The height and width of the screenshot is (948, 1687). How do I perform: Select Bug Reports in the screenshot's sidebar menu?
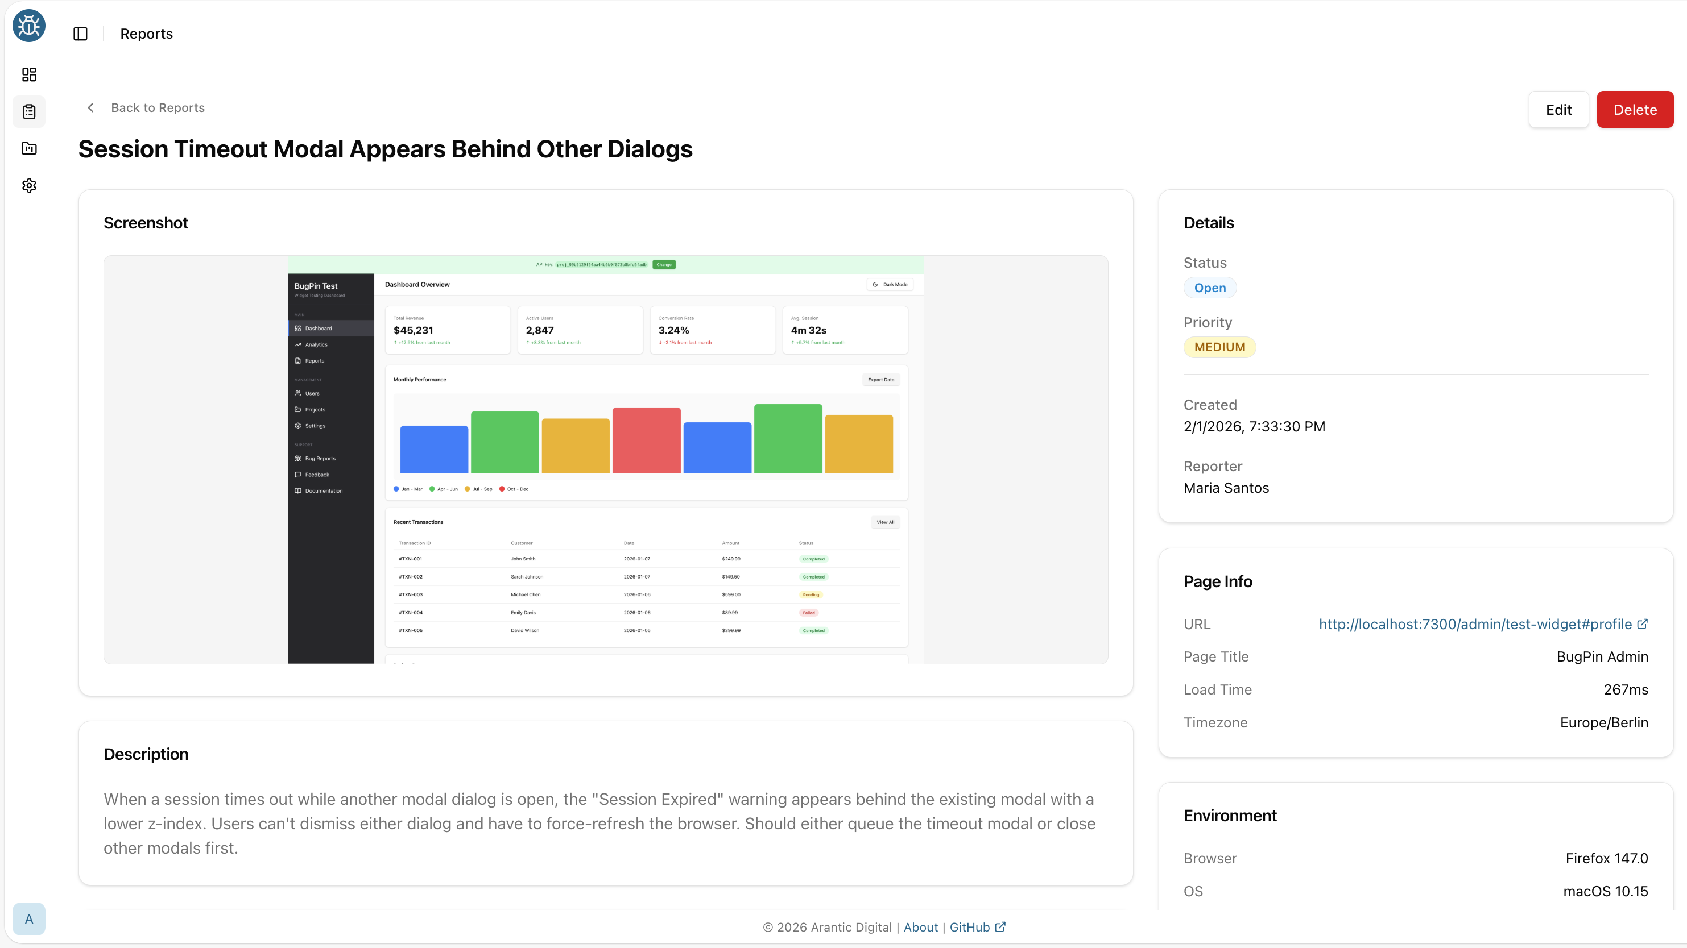coord(320,458)
